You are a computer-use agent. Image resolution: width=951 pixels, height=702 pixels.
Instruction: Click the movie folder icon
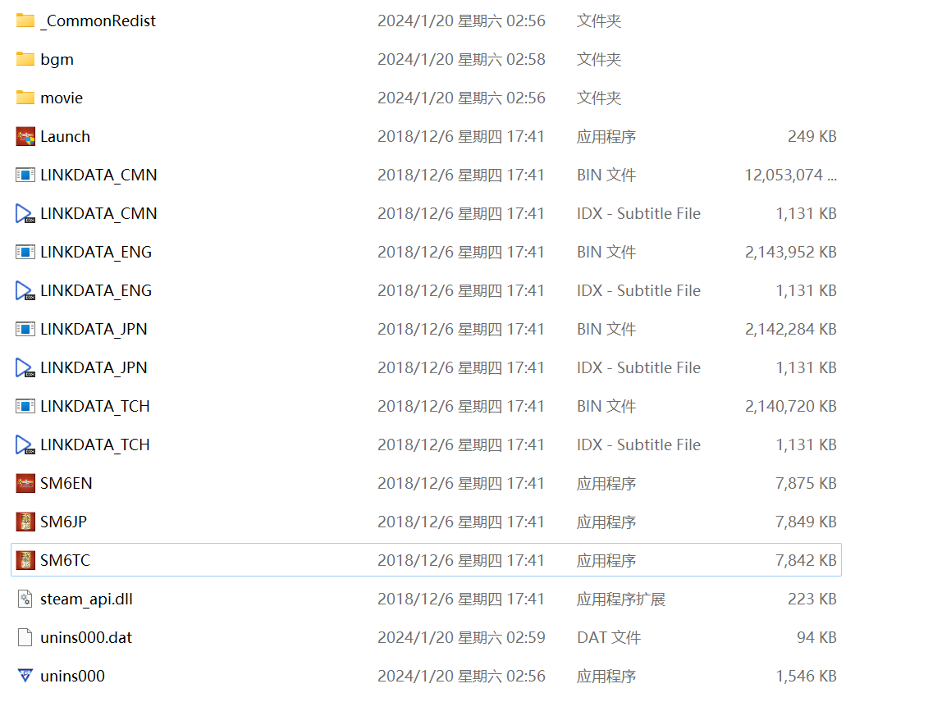[25, 98]
